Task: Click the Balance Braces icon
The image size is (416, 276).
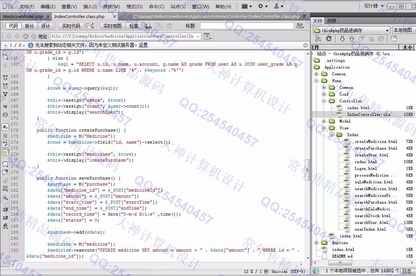Action: pyautogui.click(x=5, y=115)
